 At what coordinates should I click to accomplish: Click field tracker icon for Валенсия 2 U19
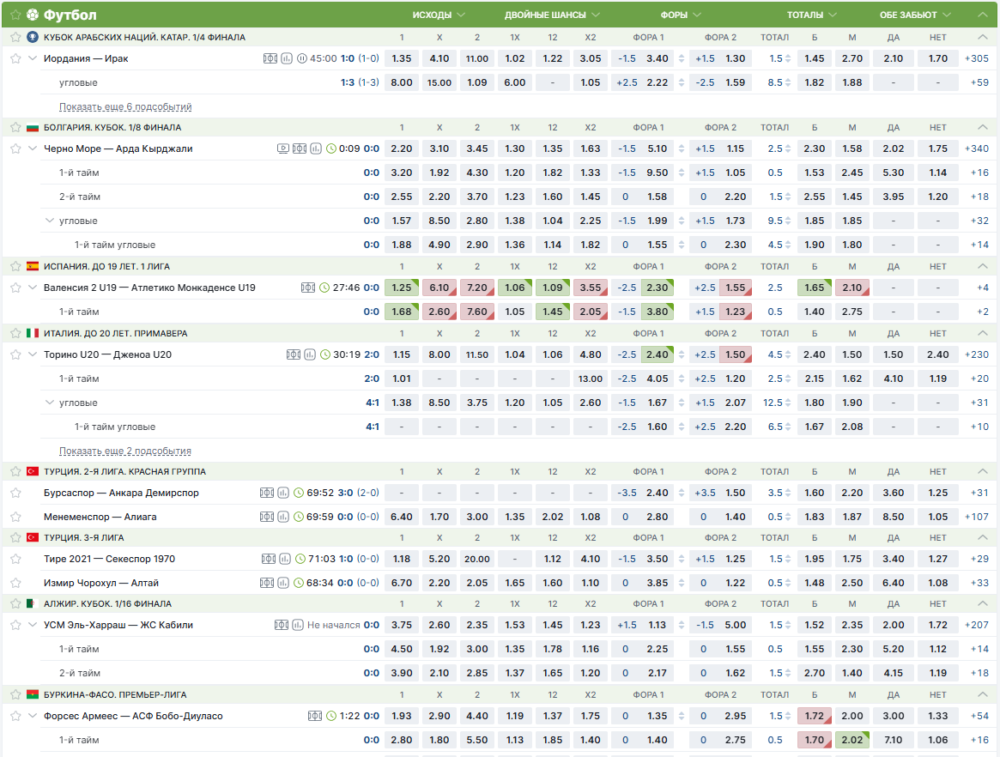(x=308, y=288)
